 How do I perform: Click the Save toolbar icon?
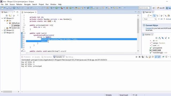tap(7, 8)
